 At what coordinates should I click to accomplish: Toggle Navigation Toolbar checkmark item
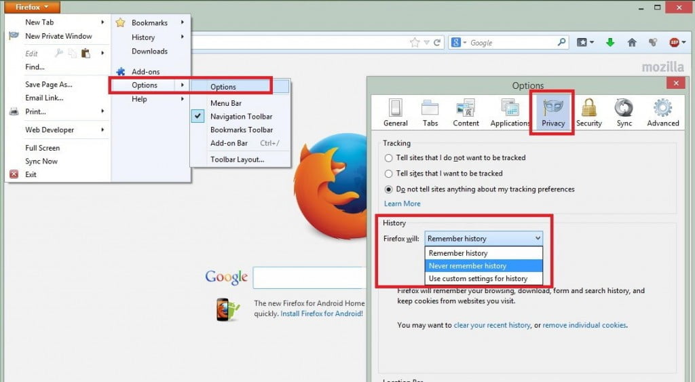[x=241, y=117]
